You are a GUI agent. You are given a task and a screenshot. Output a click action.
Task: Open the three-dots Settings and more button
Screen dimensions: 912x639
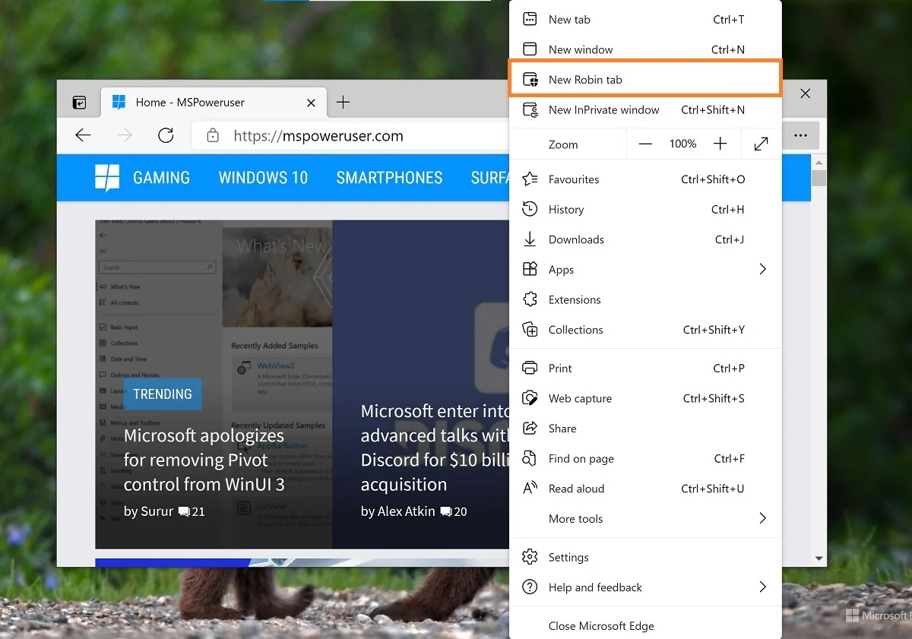click(x=800, y=136)
